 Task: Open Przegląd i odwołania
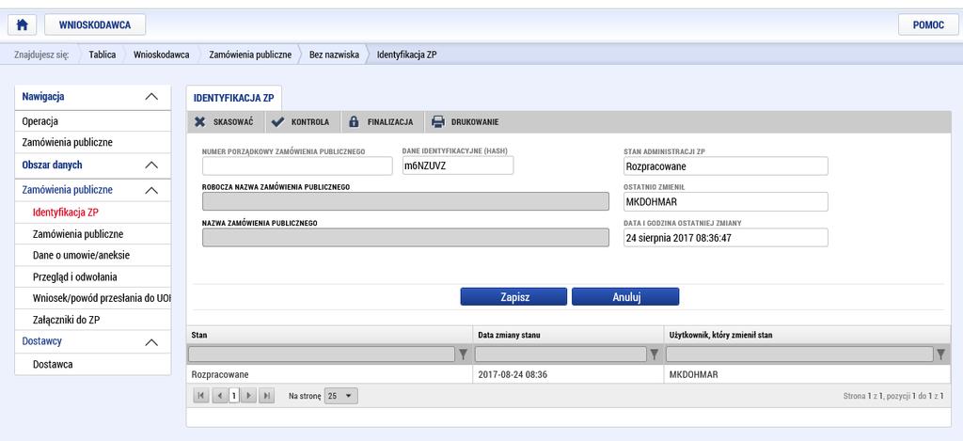click(x=93, y=277)
